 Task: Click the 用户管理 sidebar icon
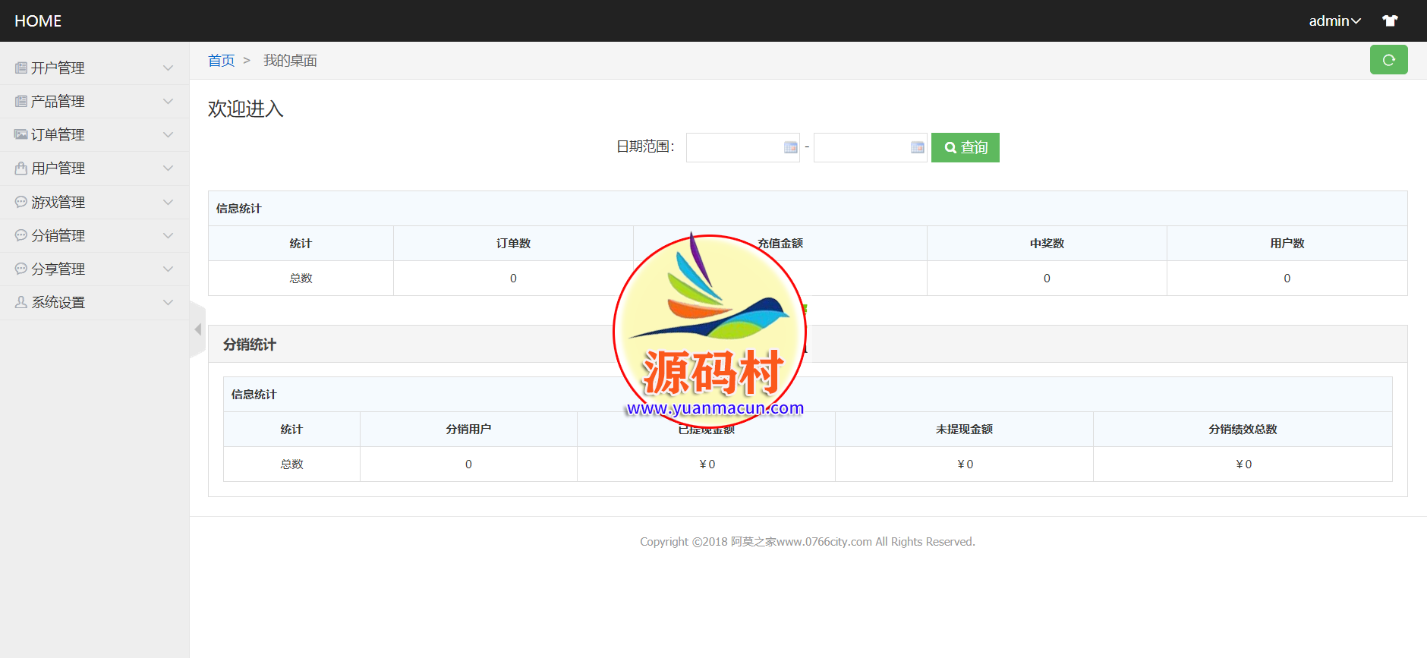tap(21, 168)
